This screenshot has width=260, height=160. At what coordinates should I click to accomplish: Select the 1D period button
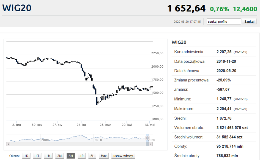26,156
